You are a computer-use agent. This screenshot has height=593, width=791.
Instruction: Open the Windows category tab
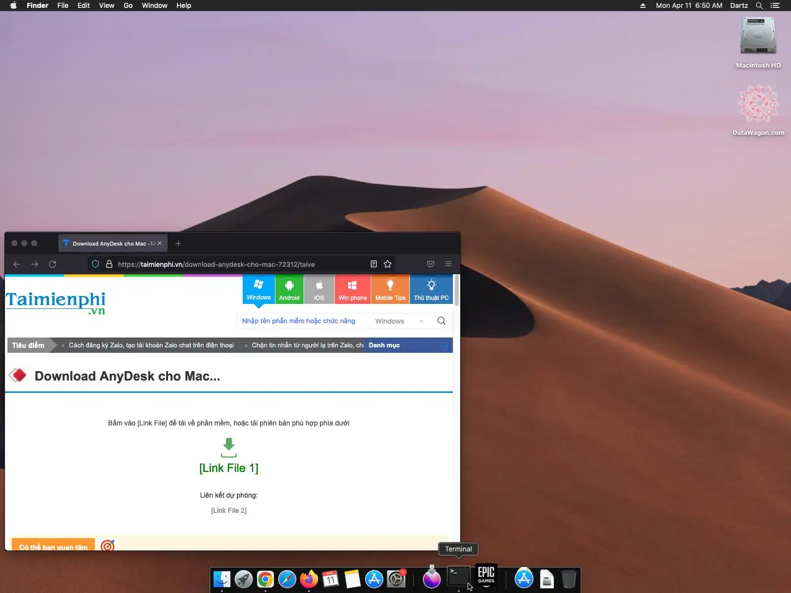tap(259, 290)
